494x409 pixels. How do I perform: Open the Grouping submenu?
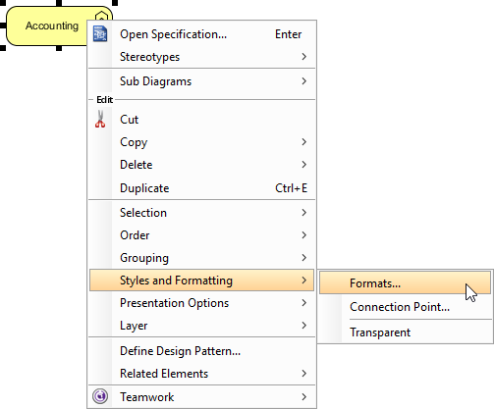[201, 258]
